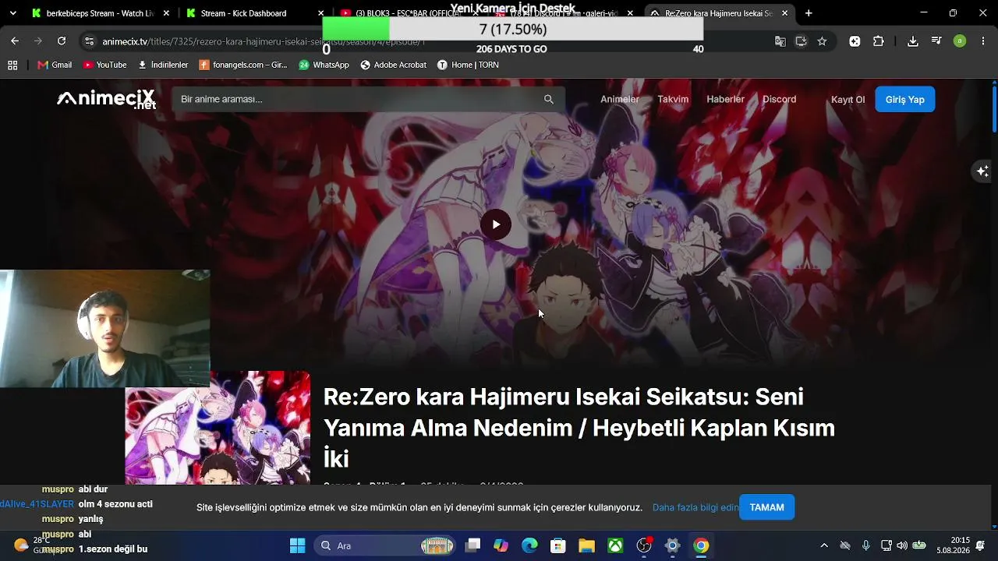Screen dimensions: 998x561
Task: Open the WhatsApp bookmark
Action: 324,65
